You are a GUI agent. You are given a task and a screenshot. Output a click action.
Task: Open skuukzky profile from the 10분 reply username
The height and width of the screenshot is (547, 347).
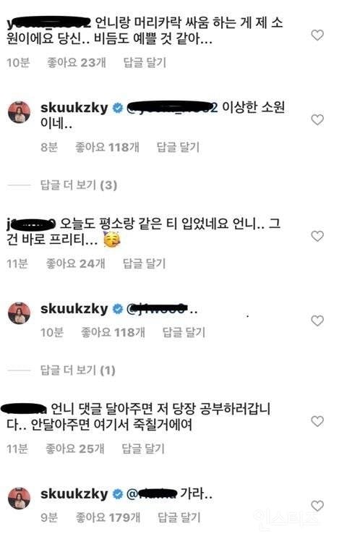(x=74, y=309)
